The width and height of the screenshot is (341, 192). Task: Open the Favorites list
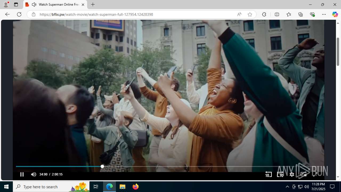click(289, 14)
